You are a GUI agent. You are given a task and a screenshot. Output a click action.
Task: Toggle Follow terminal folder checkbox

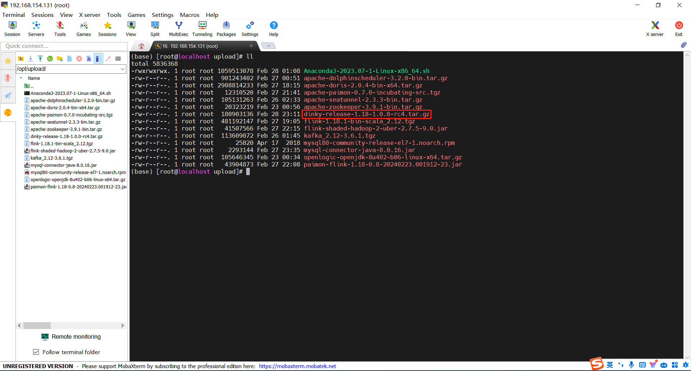coord(36,352)
